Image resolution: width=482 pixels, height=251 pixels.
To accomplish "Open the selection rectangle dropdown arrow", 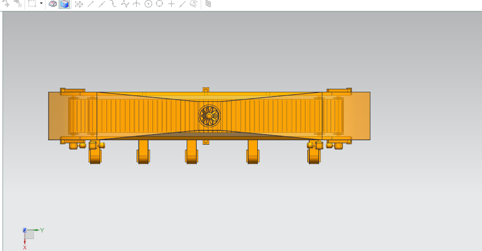I will pyautogui.click(x=41, y=3).
